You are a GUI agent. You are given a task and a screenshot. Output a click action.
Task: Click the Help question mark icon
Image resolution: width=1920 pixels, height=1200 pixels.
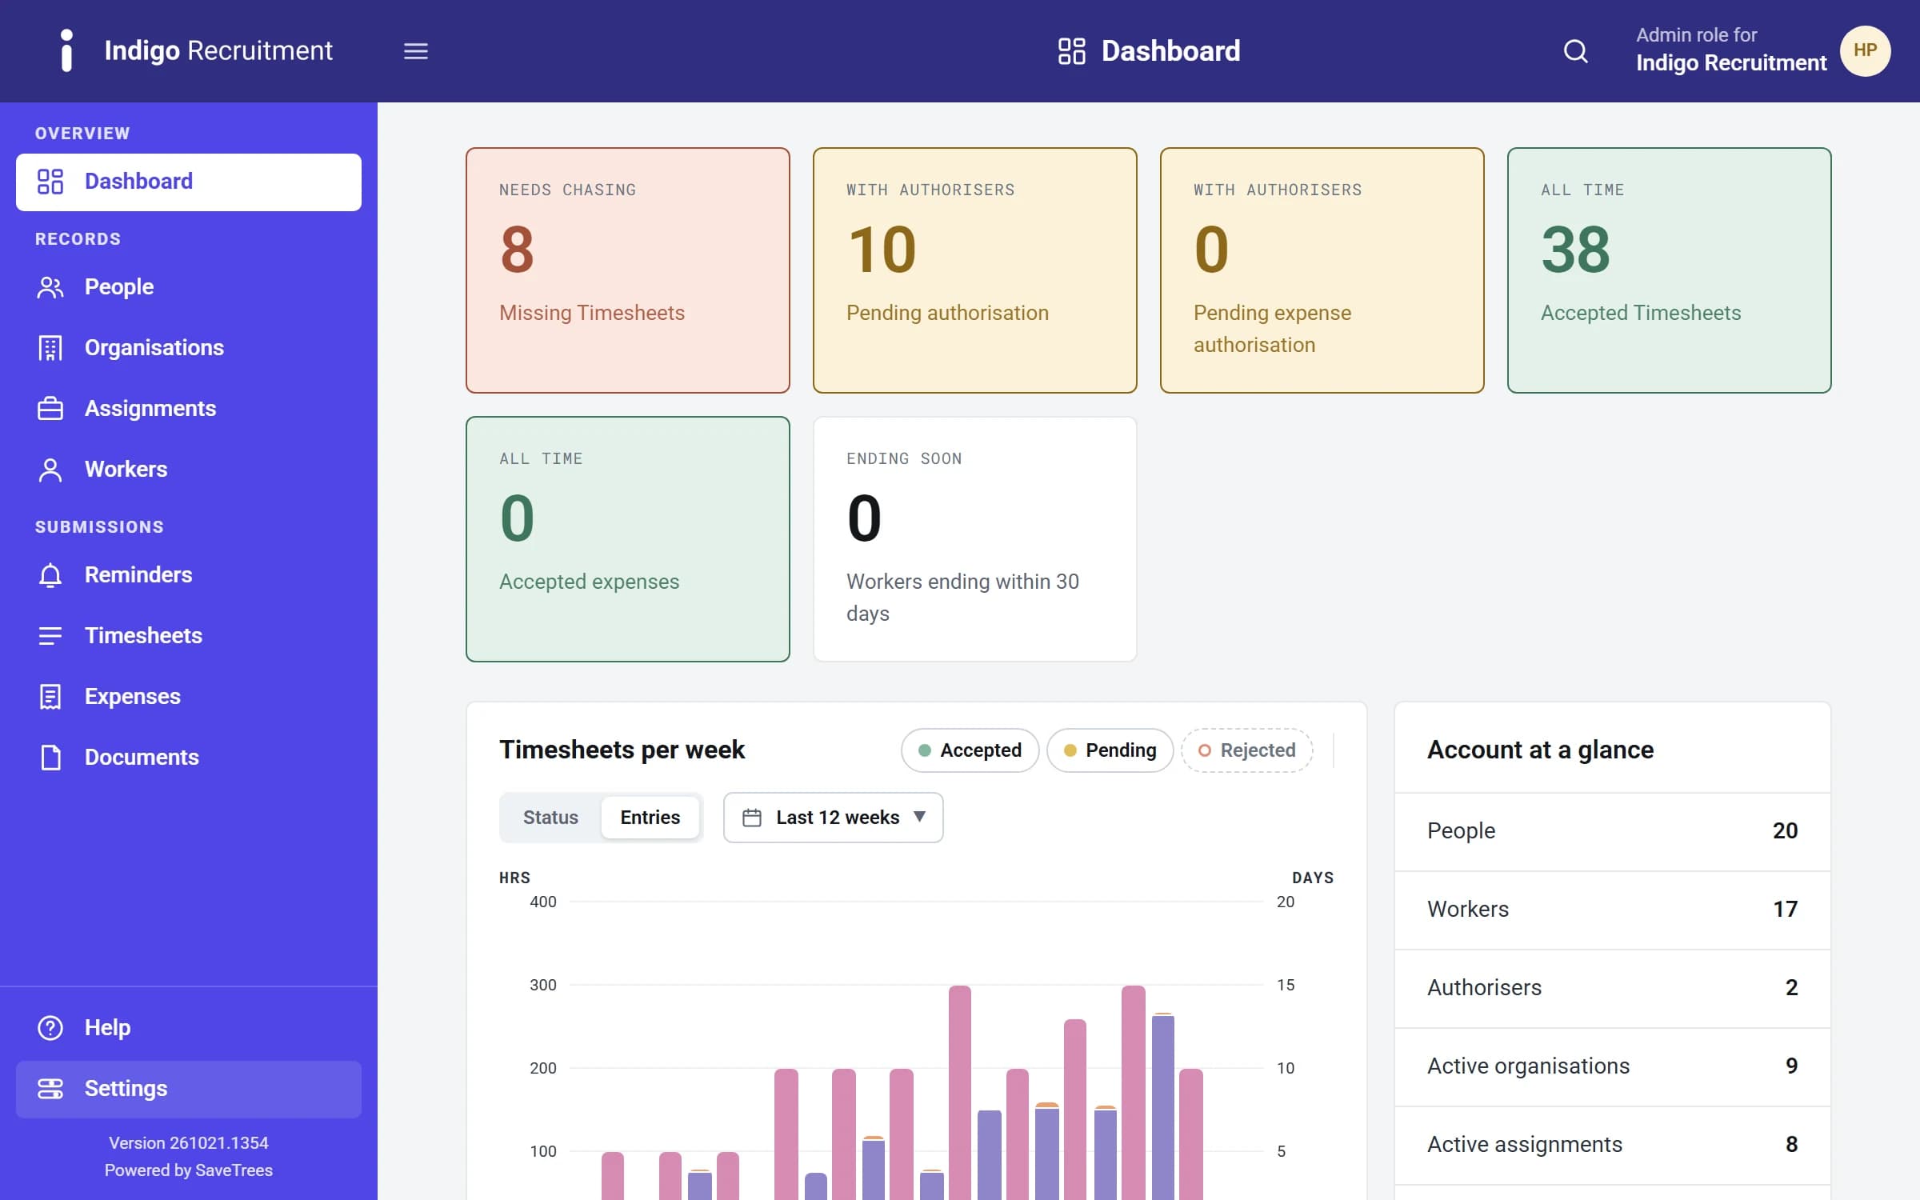point(50,1028)
